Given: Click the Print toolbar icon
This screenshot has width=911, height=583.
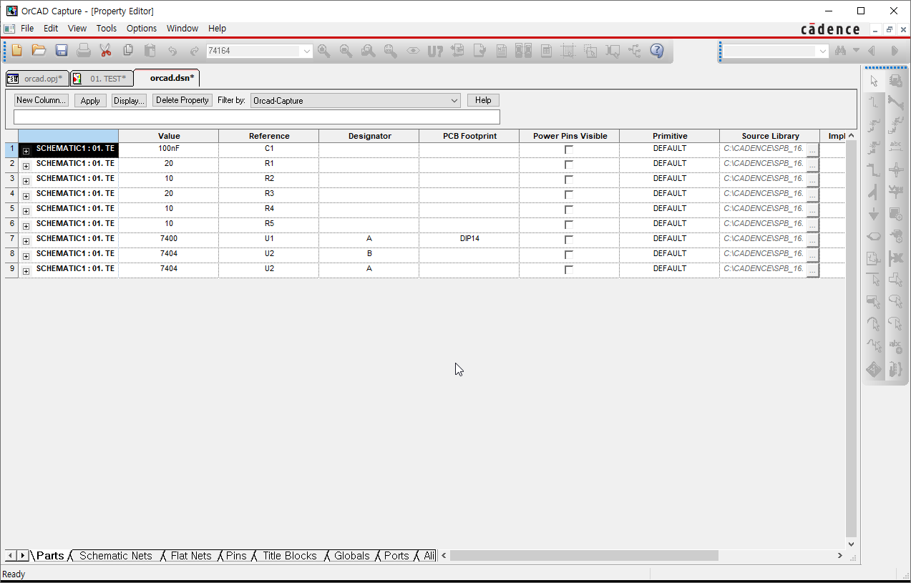Looking at the screenshot, I should (x=84, y=51).
